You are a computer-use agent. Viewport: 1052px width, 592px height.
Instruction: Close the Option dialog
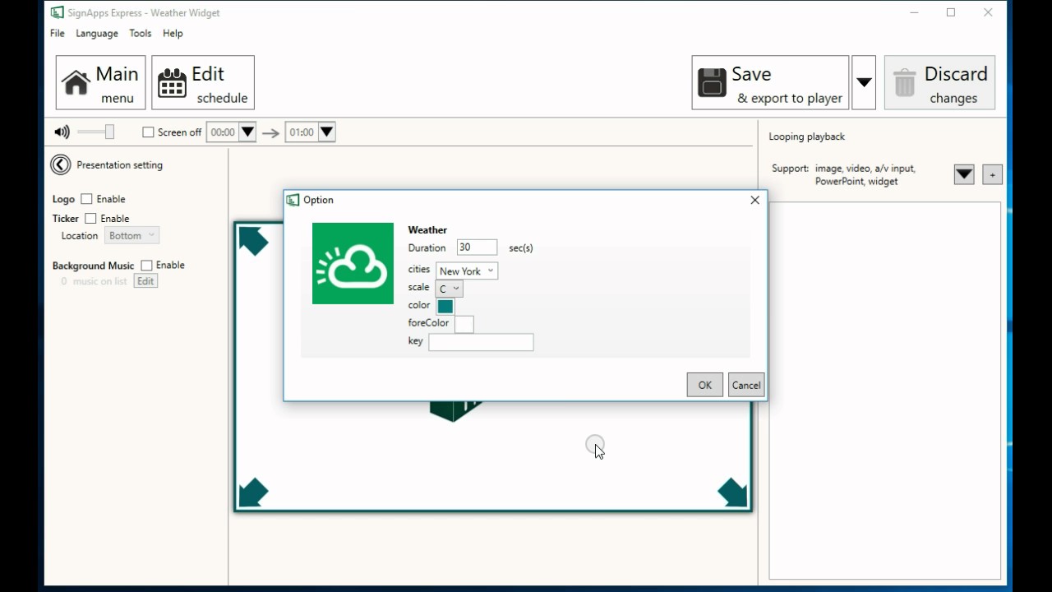(755, 200)
